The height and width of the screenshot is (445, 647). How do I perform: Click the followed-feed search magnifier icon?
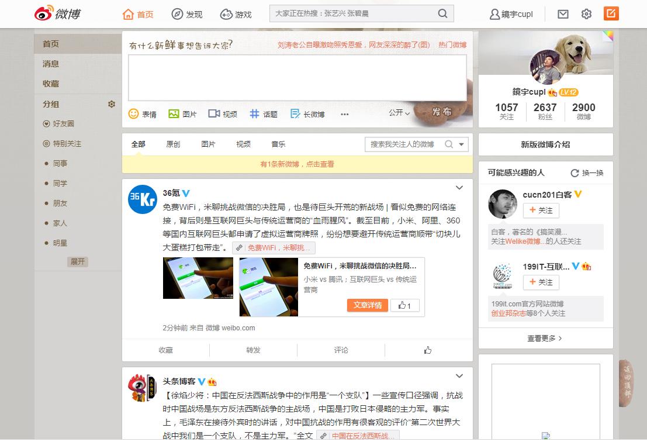pyautogui.click(x=449, y=144)
